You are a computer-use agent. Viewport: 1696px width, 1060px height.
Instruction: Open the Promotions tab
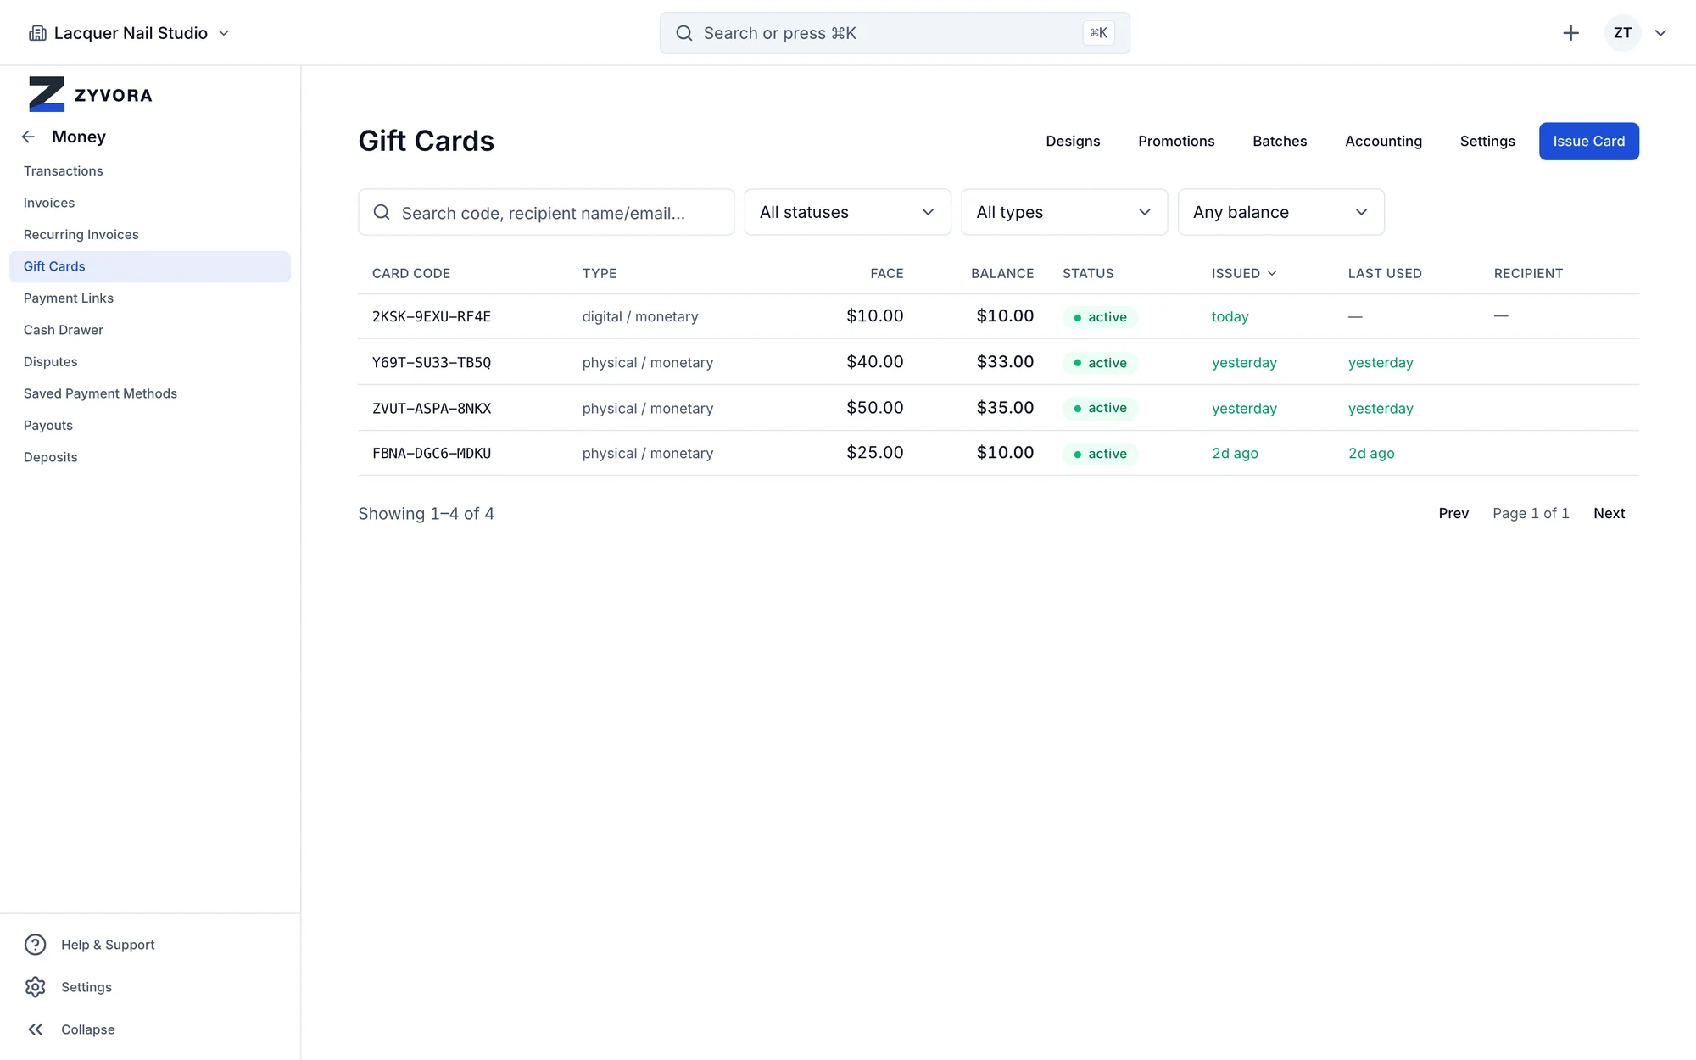(1176, 141)
